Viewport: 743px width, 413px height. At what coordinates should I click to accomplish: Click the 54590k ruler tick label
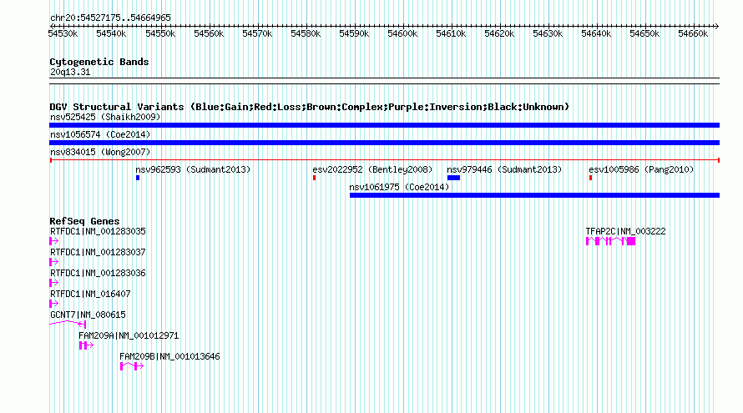click(x=354, y=33)
